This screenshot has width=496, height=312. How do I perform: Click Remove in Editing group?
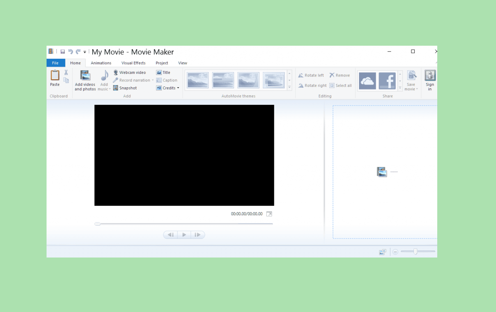click(340, 75)
